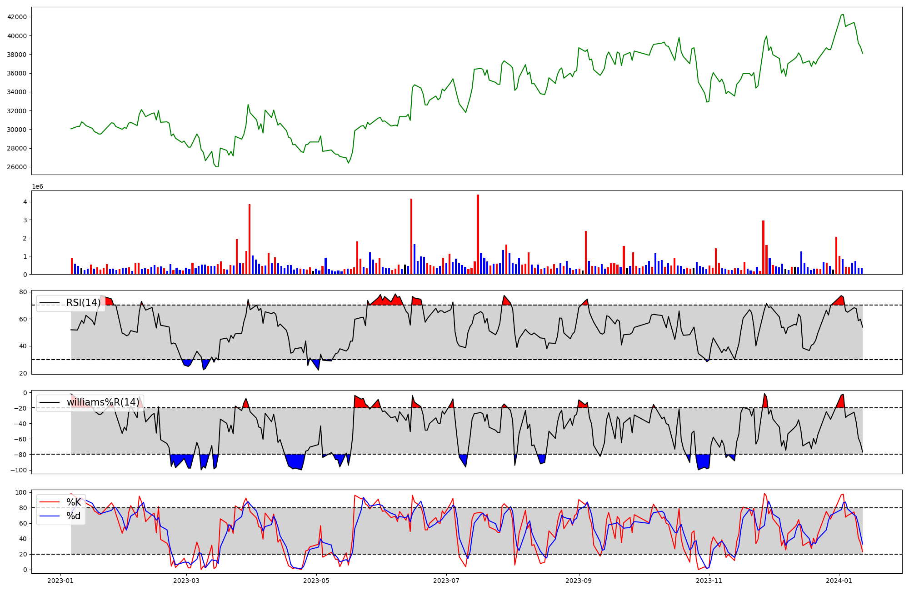This screenshot has width=909, height=591.
Task: Click the black line sample in the RSI legend
Action: 50,303
